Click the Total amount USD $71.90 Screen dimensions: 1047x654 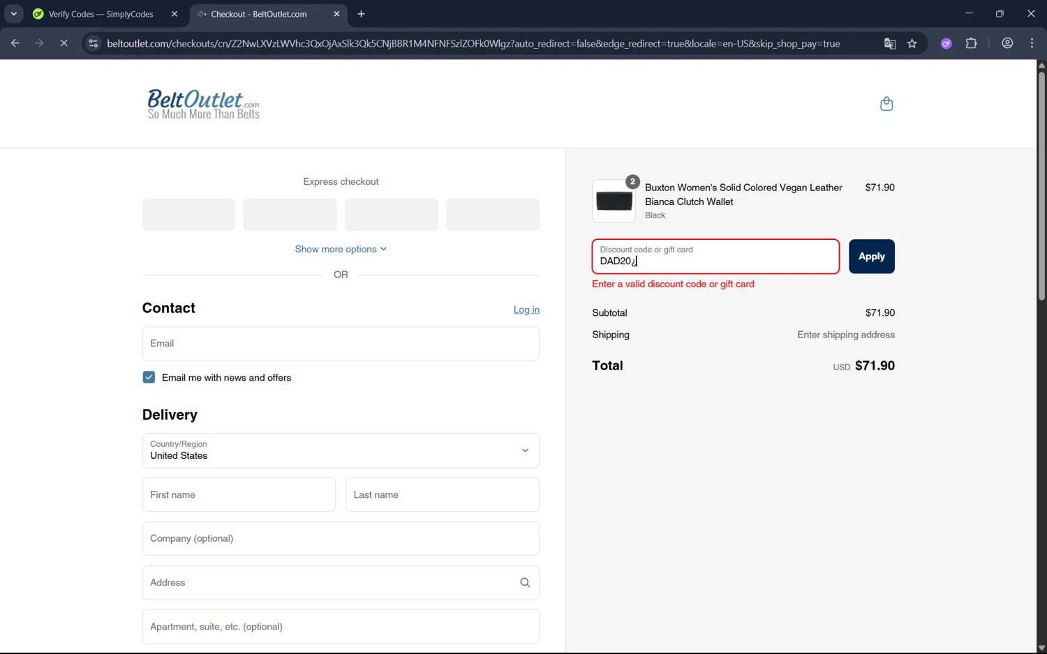coord(864,366)
